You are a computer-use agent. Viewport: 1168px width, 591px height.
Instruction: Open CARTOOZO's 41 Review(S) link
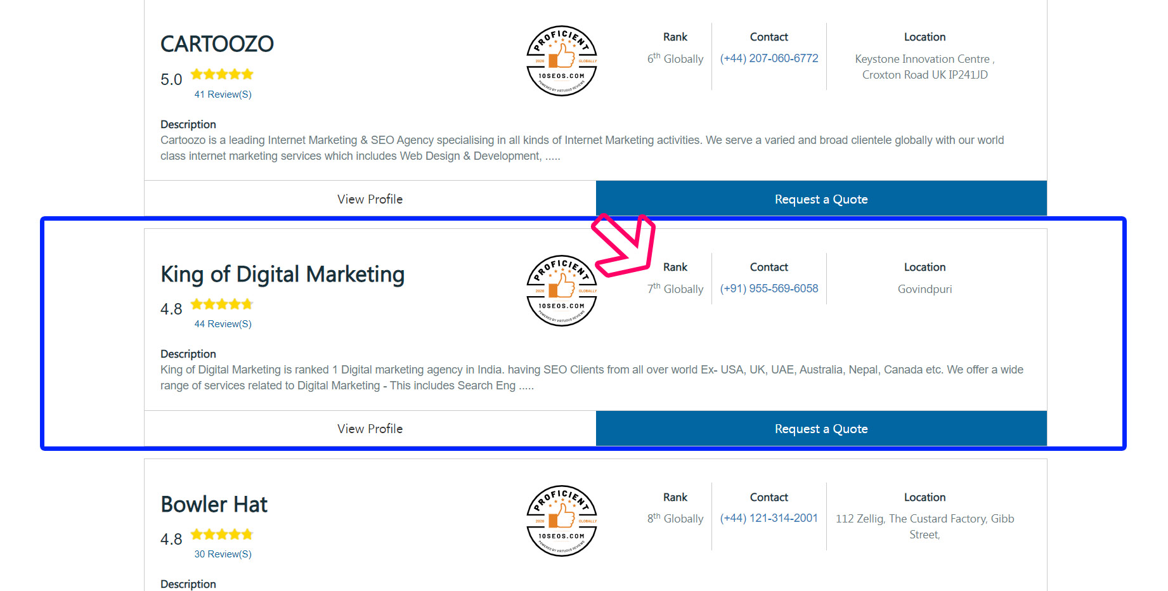click(x=223, y=94)
